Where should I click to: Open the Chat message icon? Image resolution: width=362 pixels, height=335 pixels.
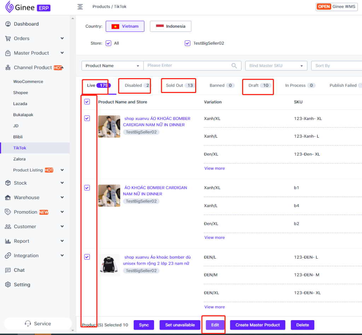8,270
